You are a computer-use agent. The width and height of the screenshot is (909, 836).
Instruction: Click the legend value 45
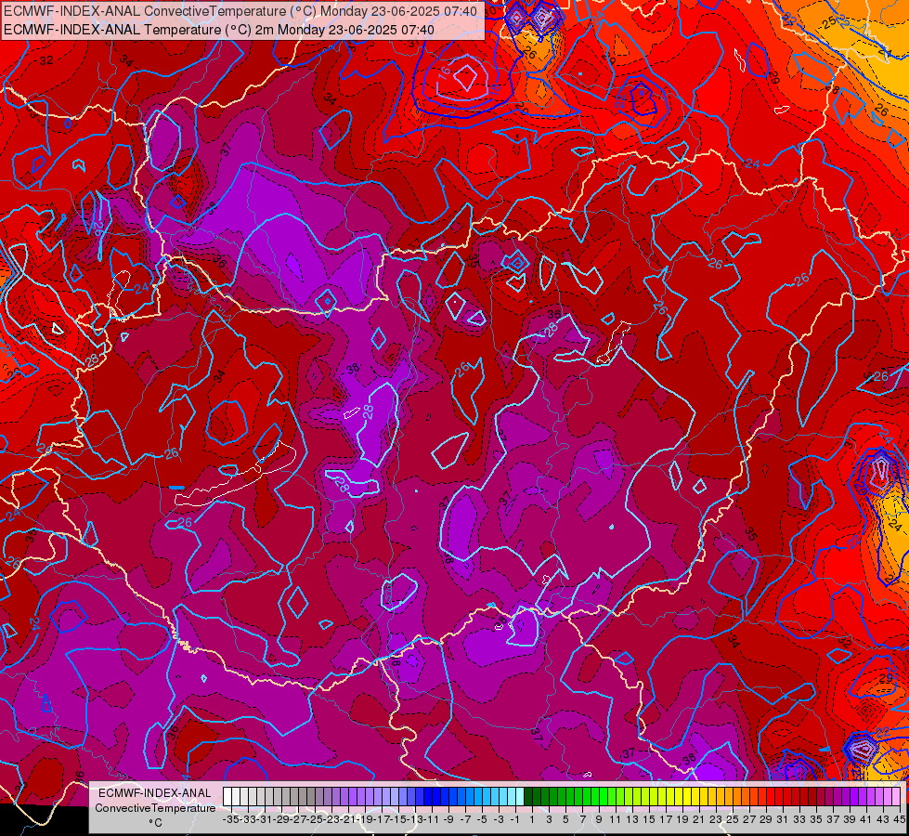900,819
